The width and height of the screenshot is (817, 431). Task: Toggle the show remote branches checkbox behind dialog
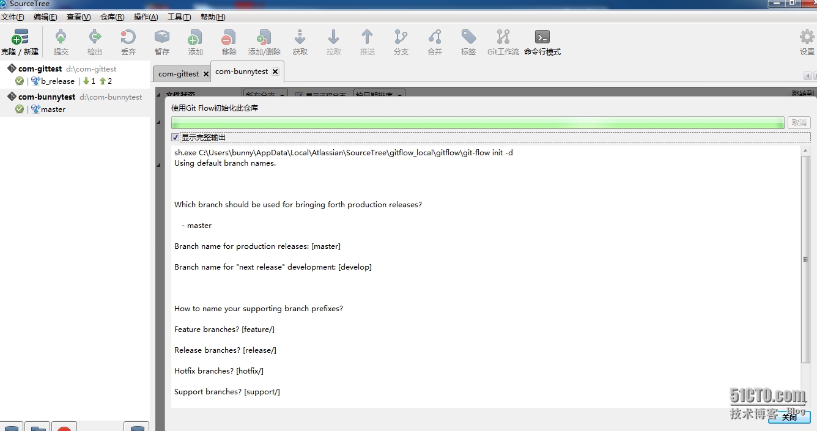click(299, 95)
